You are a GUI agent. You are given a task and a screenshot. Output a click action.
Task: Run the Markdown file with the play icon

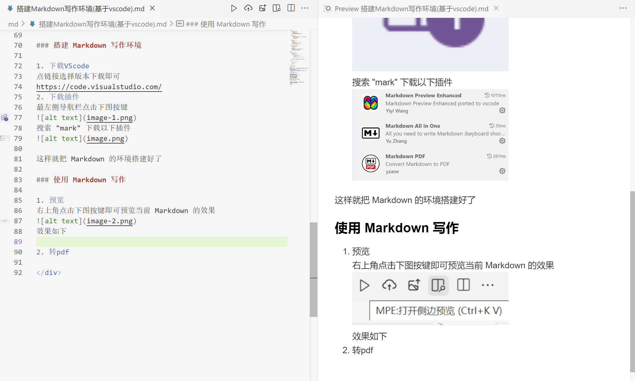234,8
